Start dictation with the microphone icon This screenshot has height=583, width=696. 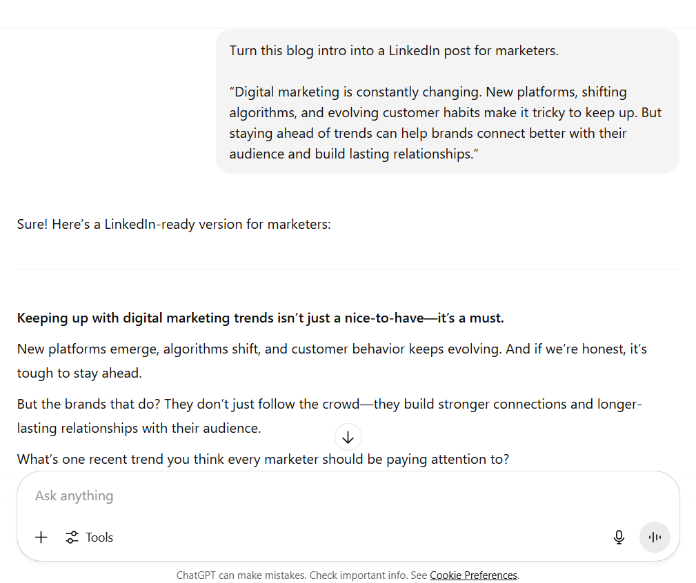(619, 538)
